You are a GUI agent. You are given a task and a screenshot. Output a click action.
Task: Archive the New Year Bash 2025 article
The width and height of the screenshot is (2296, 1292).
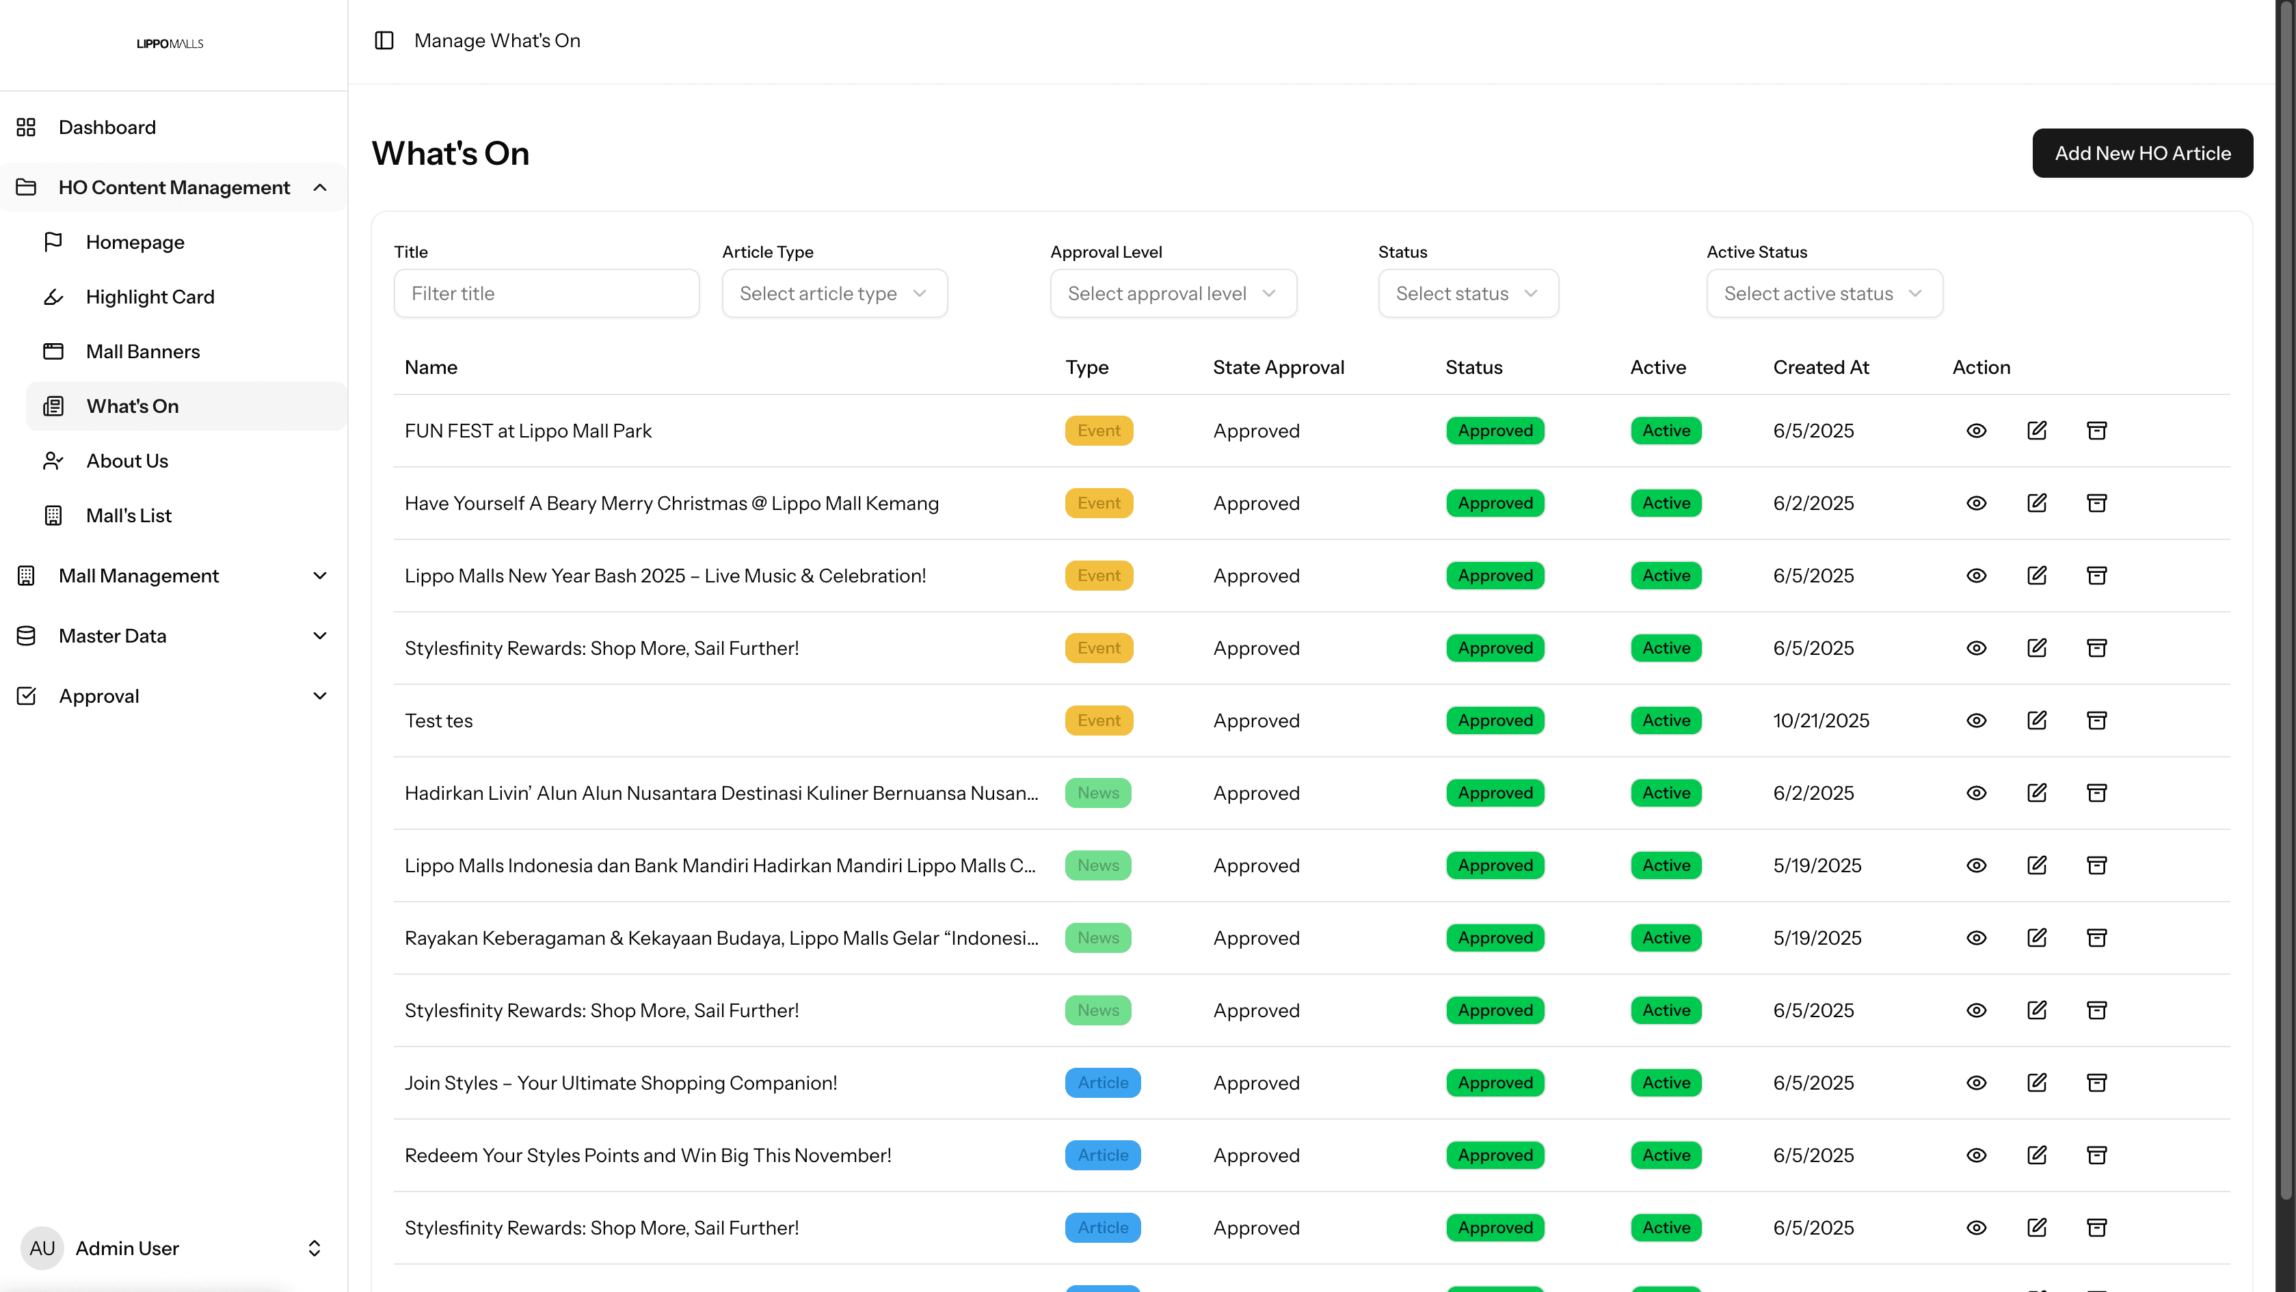[x=2096, y=576]
